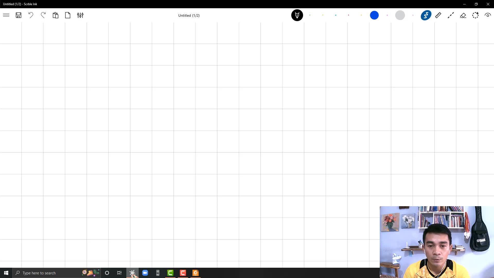Select the ruler tool

click(438, 15)
